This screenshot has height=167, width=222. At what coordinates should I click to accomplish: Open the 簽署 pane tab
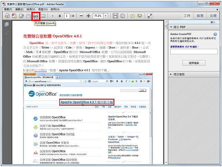coord(200,16)
